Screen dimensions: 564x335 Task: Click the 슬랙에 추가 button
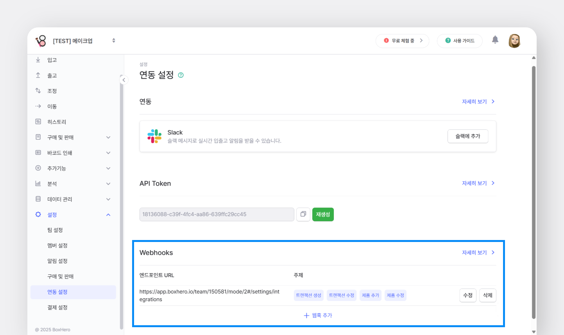coord(467,136)
